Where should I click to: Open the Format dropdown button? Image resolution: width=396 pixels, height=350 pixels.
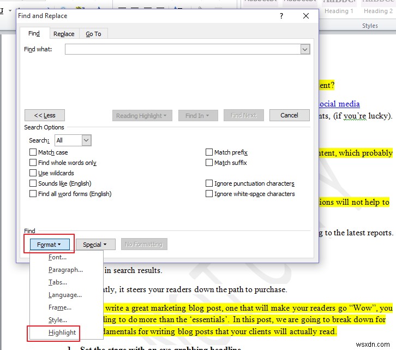[50, 245]
